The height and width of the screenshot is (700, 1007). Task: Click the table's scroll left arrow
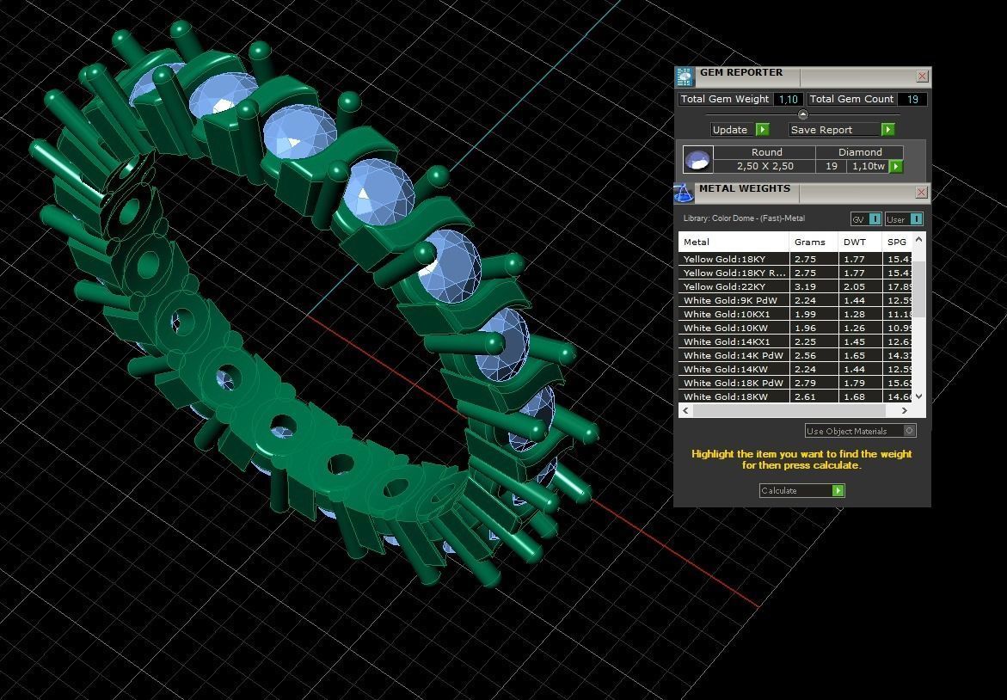coord(686,410)
